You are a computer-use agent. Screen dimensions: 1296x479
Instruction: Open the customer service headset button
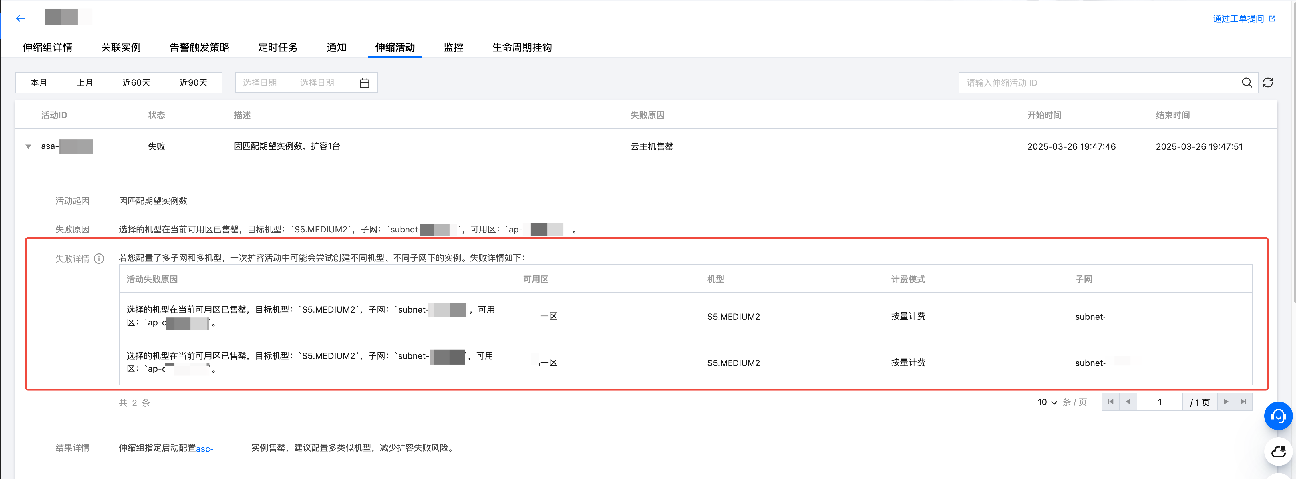[1278, 416]
